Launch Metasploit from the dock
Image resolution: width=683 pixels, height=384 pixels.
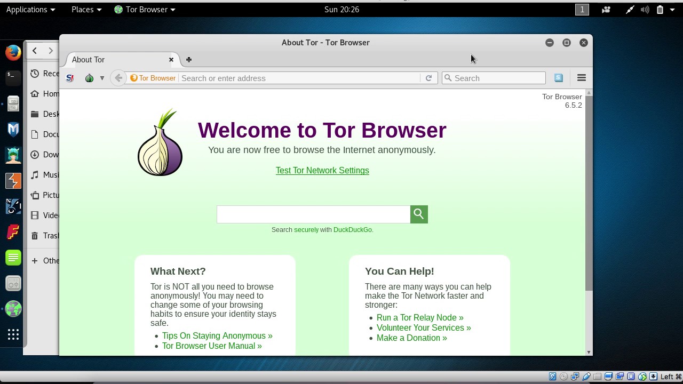(13, 129)
